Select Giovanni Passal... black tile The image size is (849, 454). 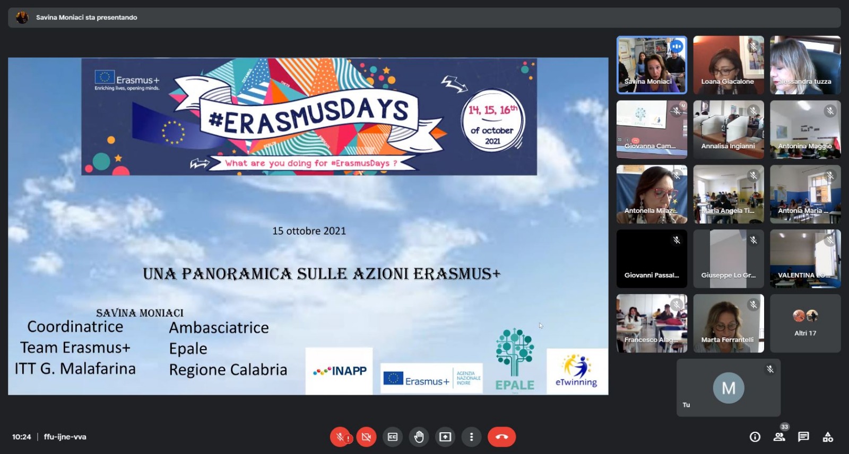coord(652,259)
